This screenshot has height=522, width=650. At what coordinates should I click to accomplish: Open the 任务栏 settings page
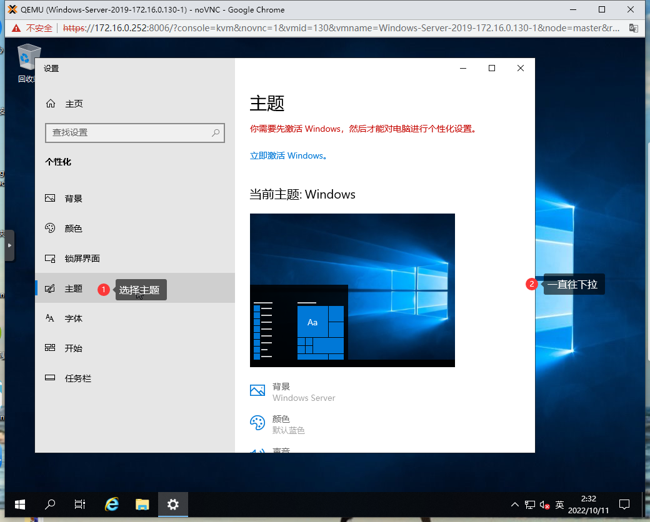click(135, 378)
